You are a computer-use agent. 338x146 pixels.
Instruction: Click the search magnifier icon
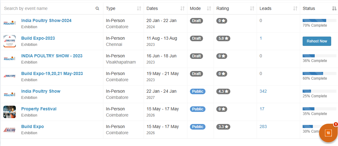(x=97, y=9)
